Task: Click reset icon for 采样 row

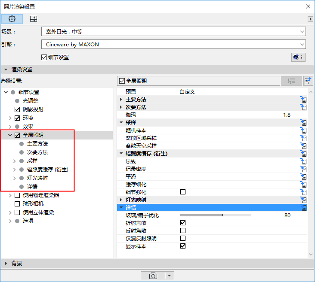Action: 303,122
